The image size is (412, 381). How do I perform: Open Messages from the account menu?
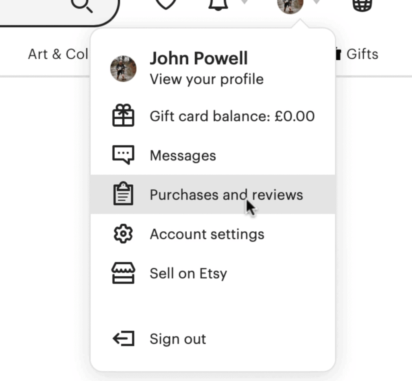tap(183, 156)
